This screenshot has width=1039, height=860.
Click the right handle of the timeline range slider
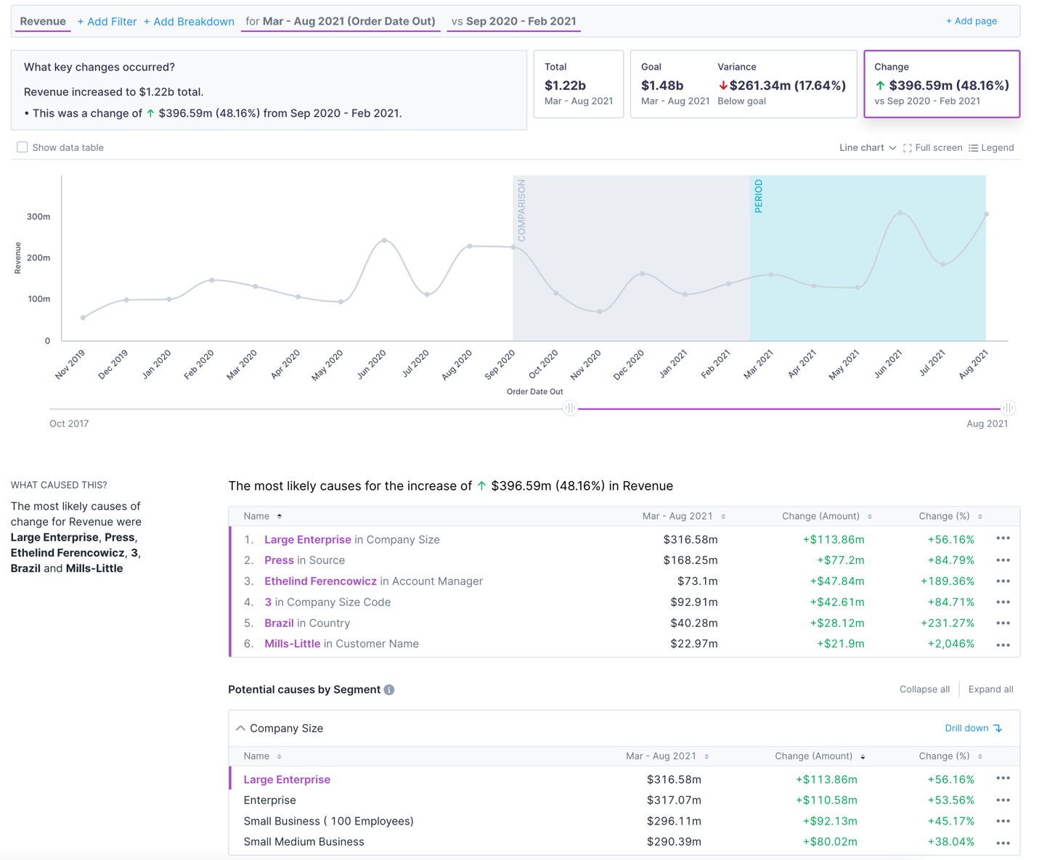pyautogui.click(x=1009, y=408)
